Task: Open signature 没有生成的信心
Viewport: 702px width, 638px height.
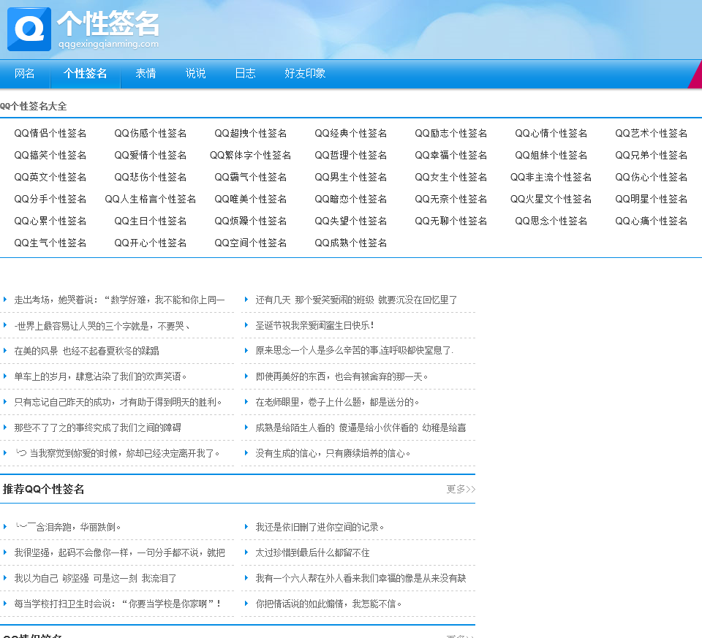Action: (333, 453)
